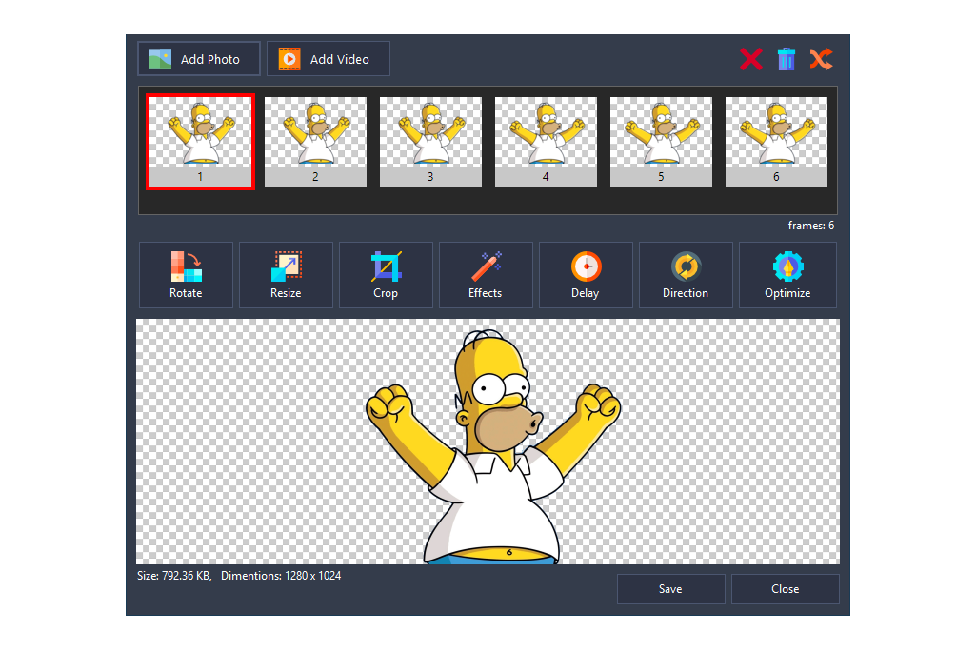Viewport: 976px width, 650px height.
Task: Open the Resize tool
Action: coord(286,275)
